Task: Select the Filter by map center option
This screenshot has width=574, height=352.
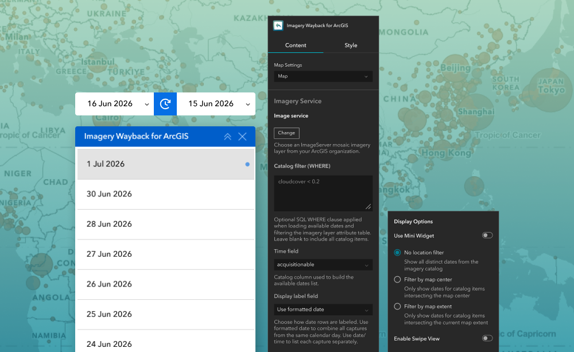Action: pos(397,280)
